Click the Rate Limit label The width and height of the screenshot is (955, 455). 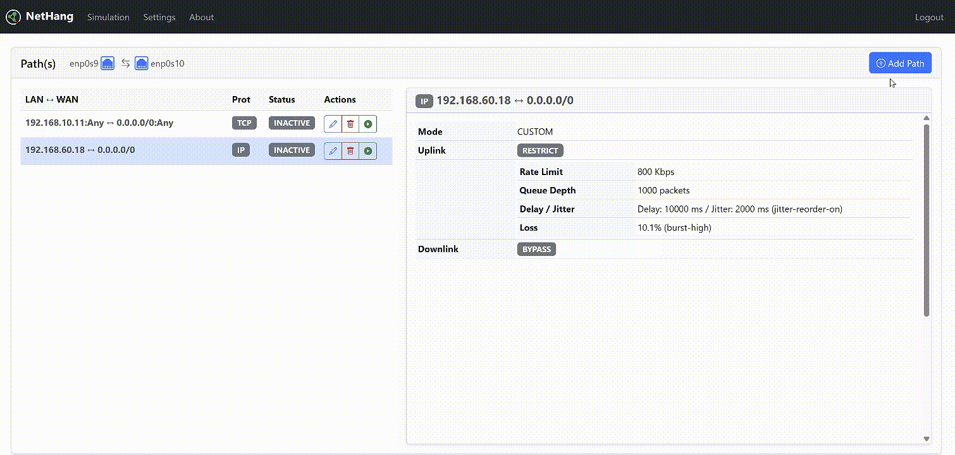[541, 172]
